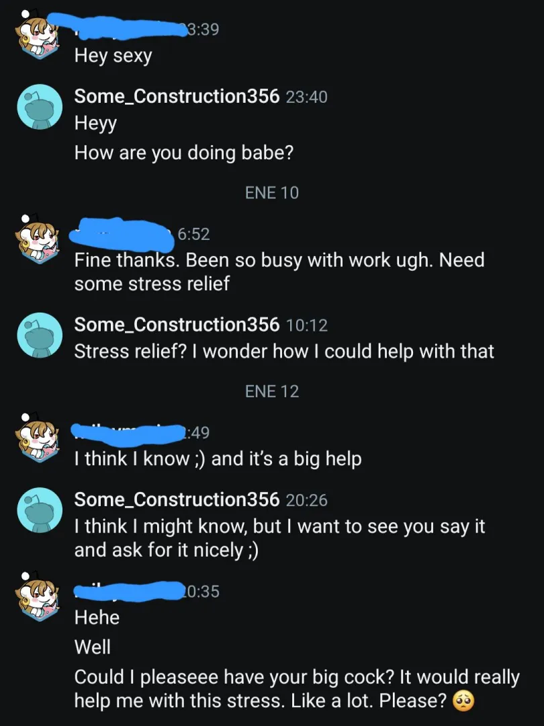Select the Some_Construction356 name at 20:26
The image size is (544, 726).
pyautogui.click(x=177, y=499)
